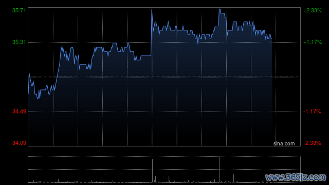Viewport: 329px width, 185px height.
Task: Click the 35.31 price axis label
Action: click(x=19, y=42)
